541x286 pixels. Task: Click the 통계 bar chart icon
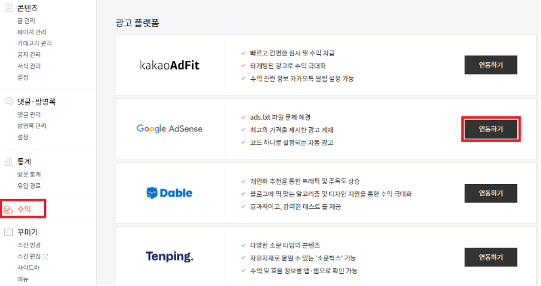(x=8, y=162)
